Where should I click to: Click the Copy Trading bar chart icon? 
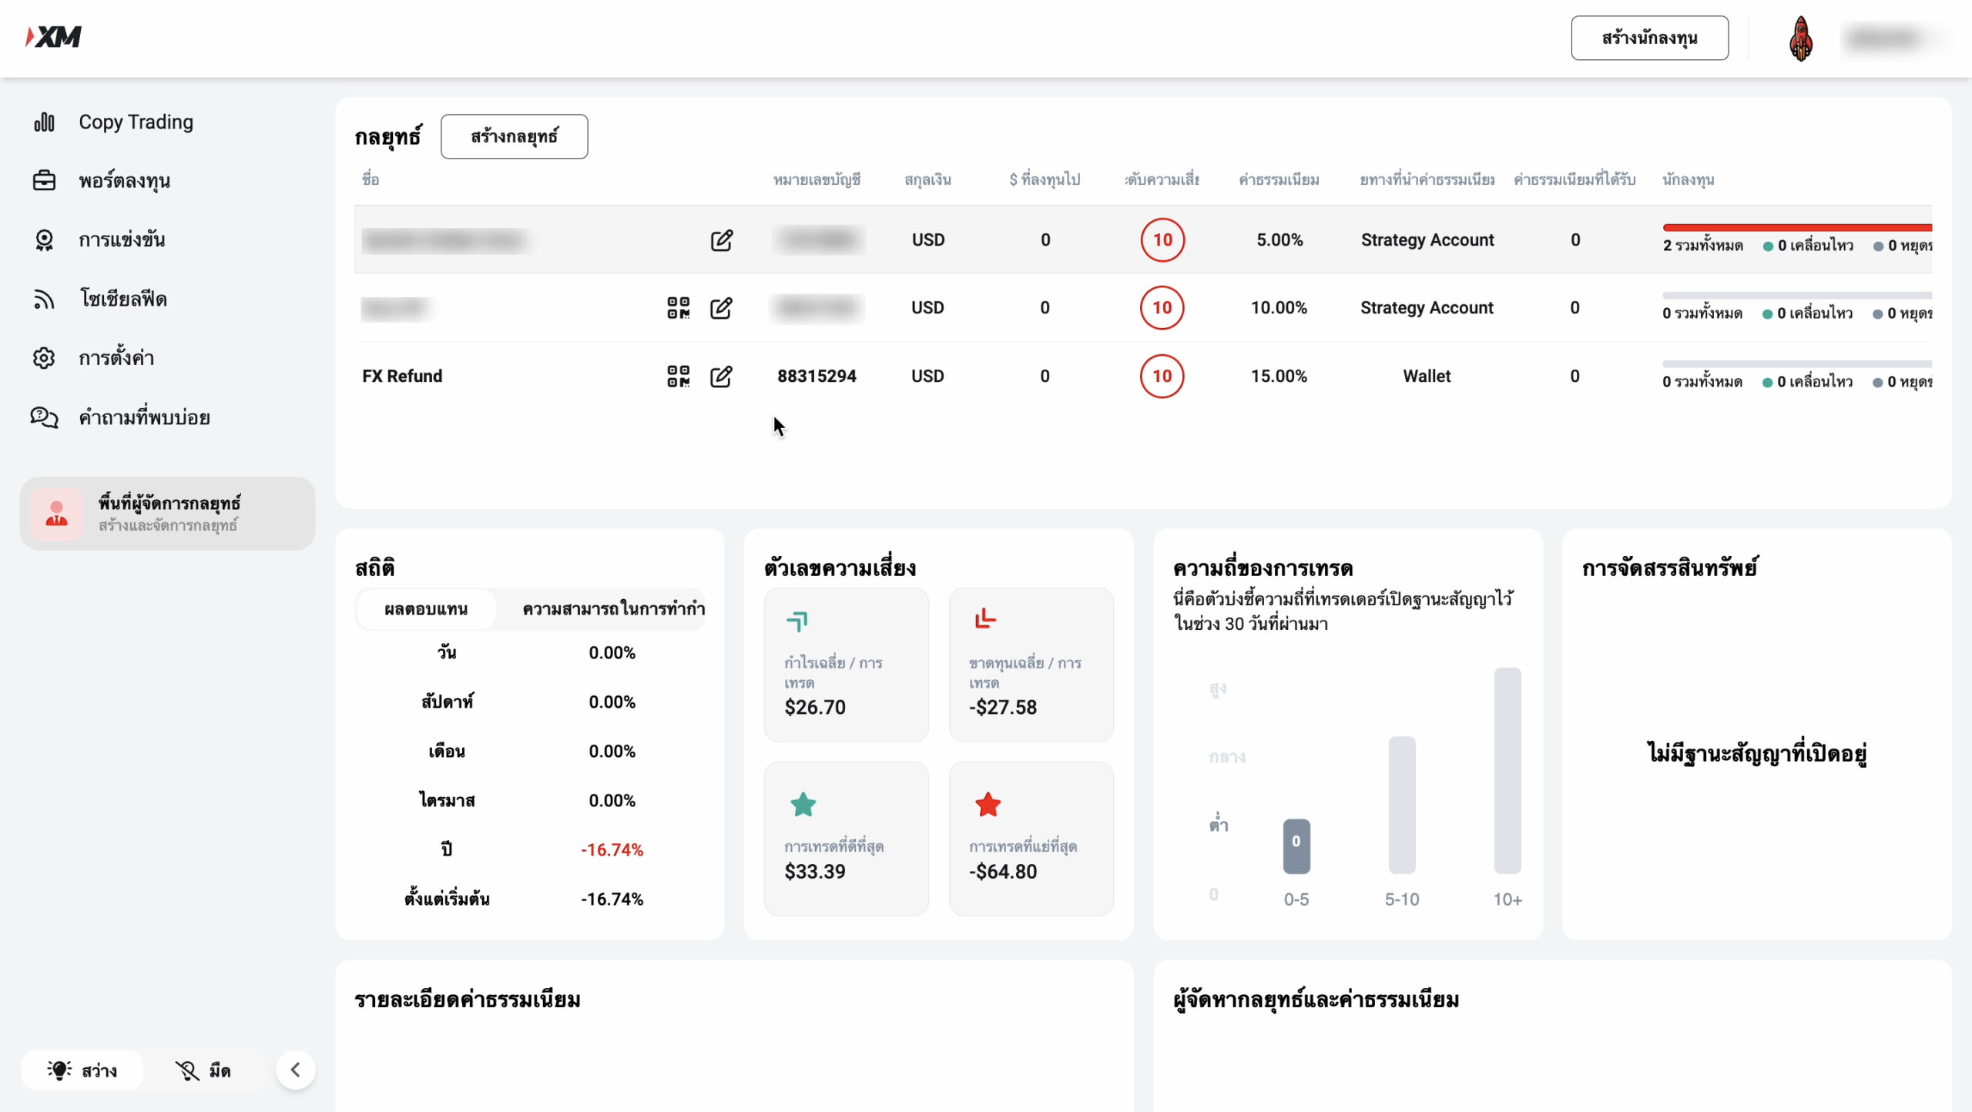click(44, 122)
